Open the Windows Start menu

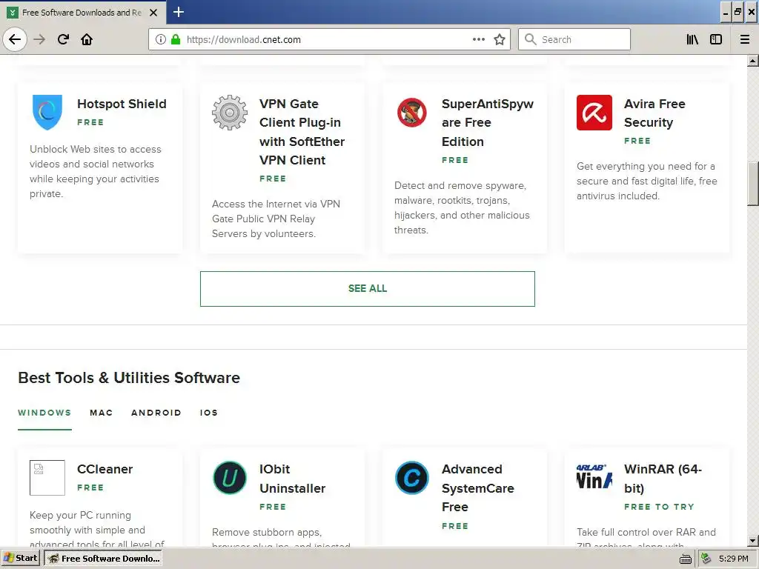coord(21,559)
